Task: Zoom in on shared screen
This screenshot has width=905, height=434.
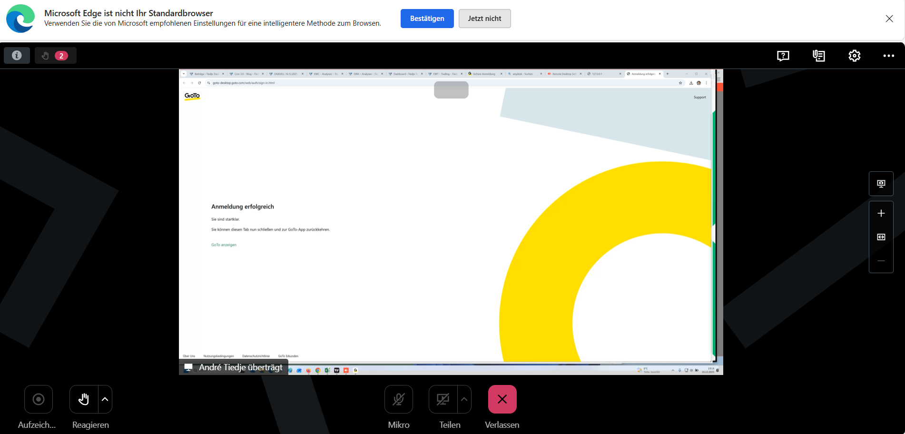Action: tap(881, 213)
